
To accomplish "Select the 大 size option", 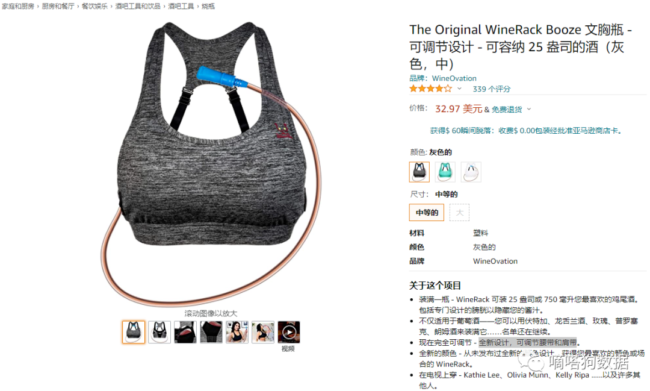I will pos(459,213).
